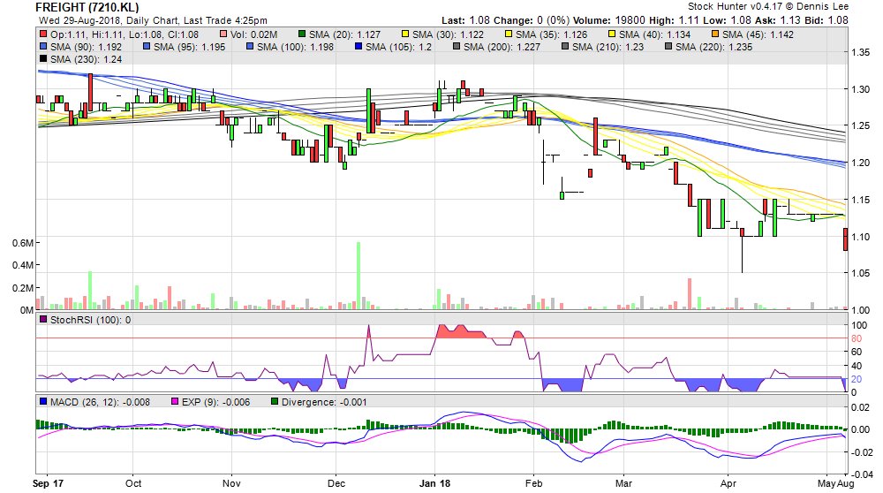Click the 'SMA (20): 1.127' legend label
Viewport: 883px width, 493px height.
tap(344, 34)
